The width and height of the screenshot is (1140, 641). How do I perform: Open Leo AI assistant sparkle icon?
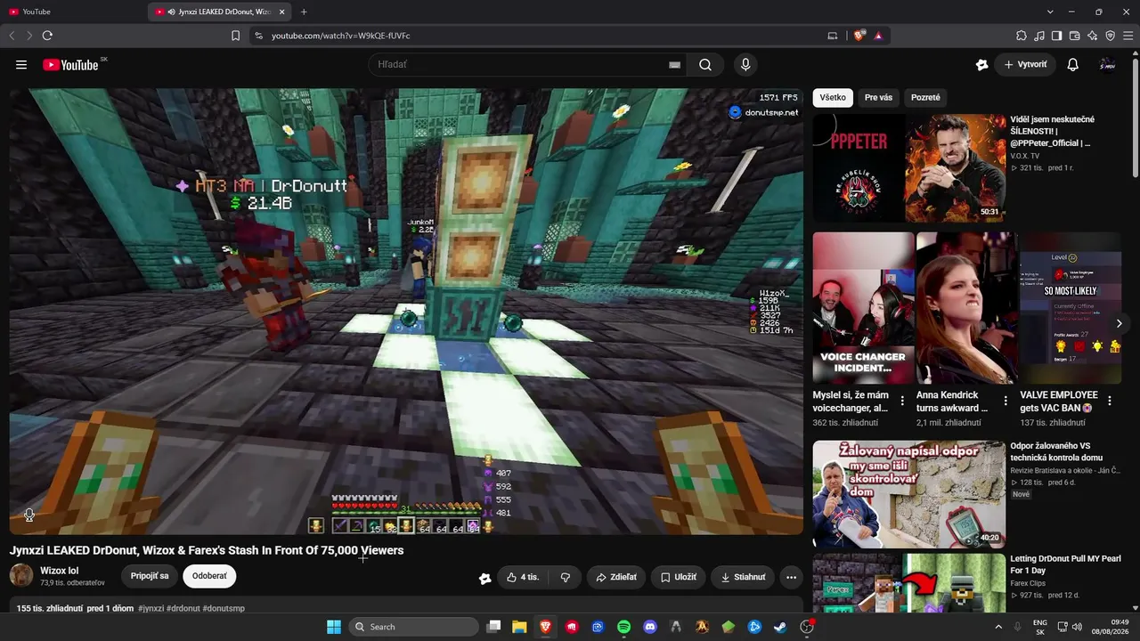1093,36
